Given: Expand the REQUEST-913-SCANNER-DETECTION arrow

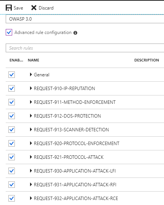Looking at the screenshot, I should click(31, 129).
